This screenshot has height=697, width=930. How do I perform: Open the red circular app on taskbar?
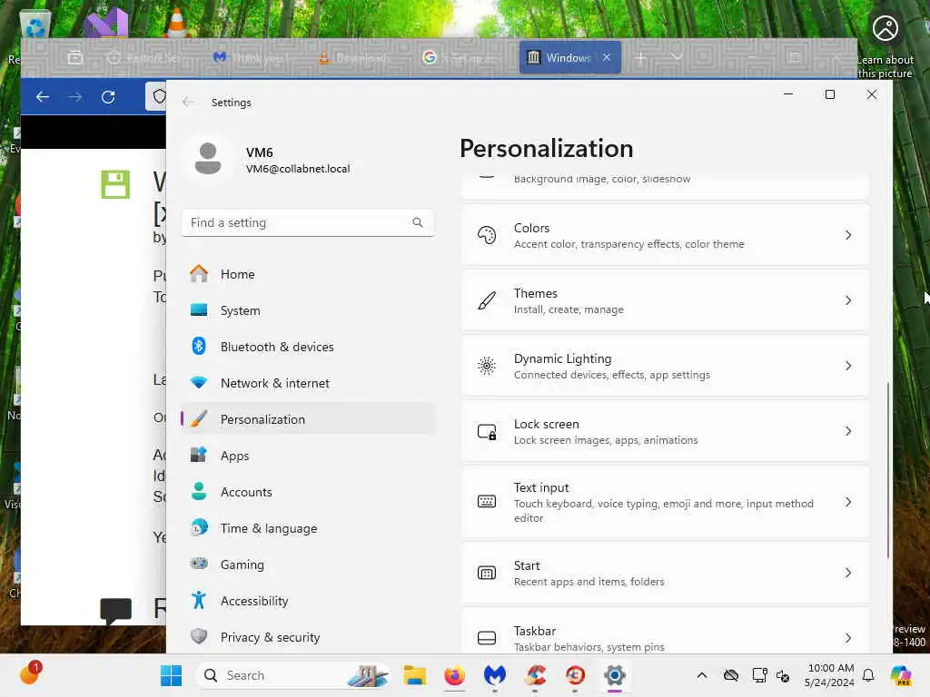pos(575,675)
